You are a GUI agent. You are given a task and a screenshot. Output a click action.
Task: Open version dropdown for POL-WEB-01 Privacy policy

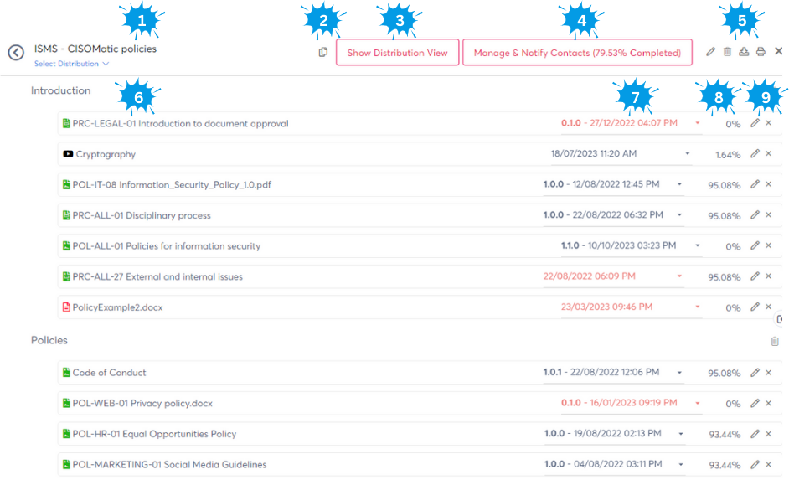(698, 404)
